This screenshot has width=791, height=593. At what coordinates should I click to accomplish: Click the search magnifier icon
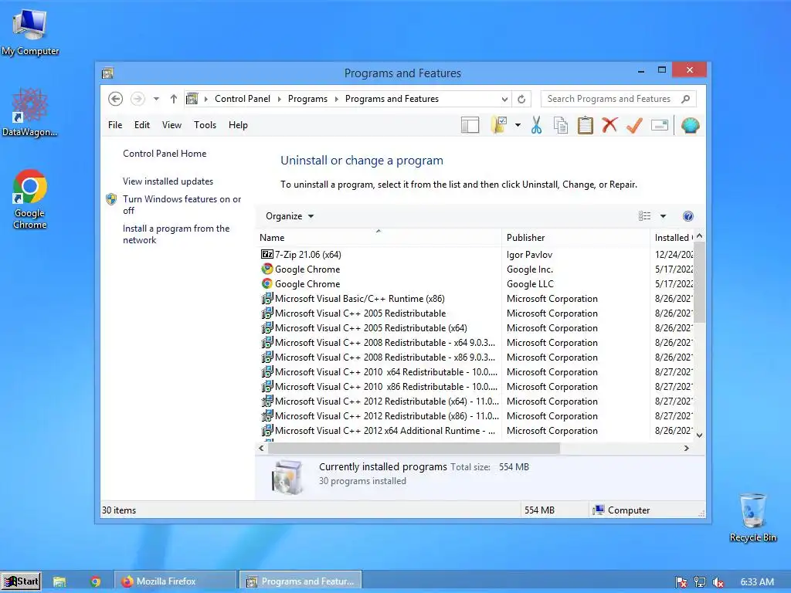tap(686, 99)
